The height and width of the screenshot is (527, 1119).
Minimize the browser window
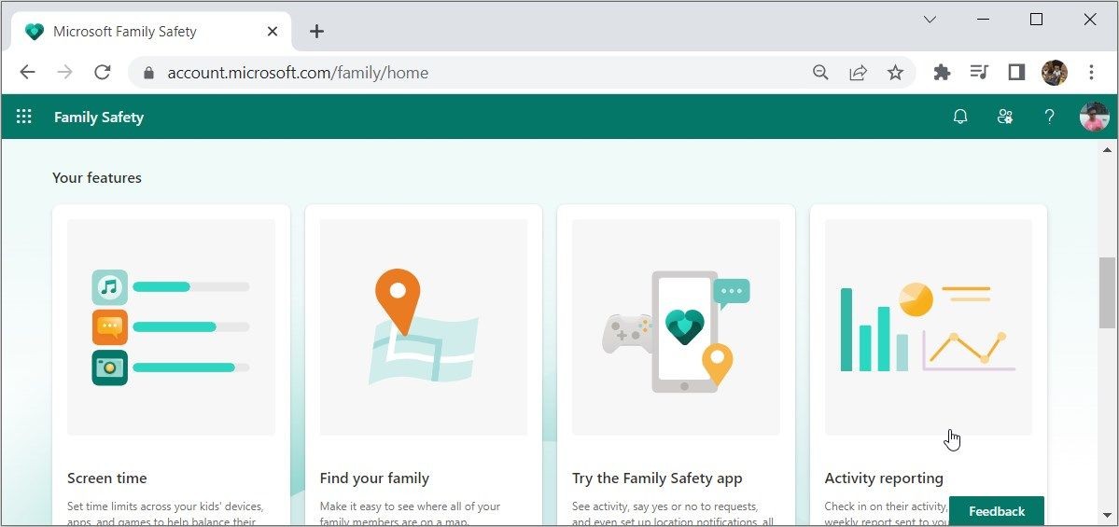point(983,20)
